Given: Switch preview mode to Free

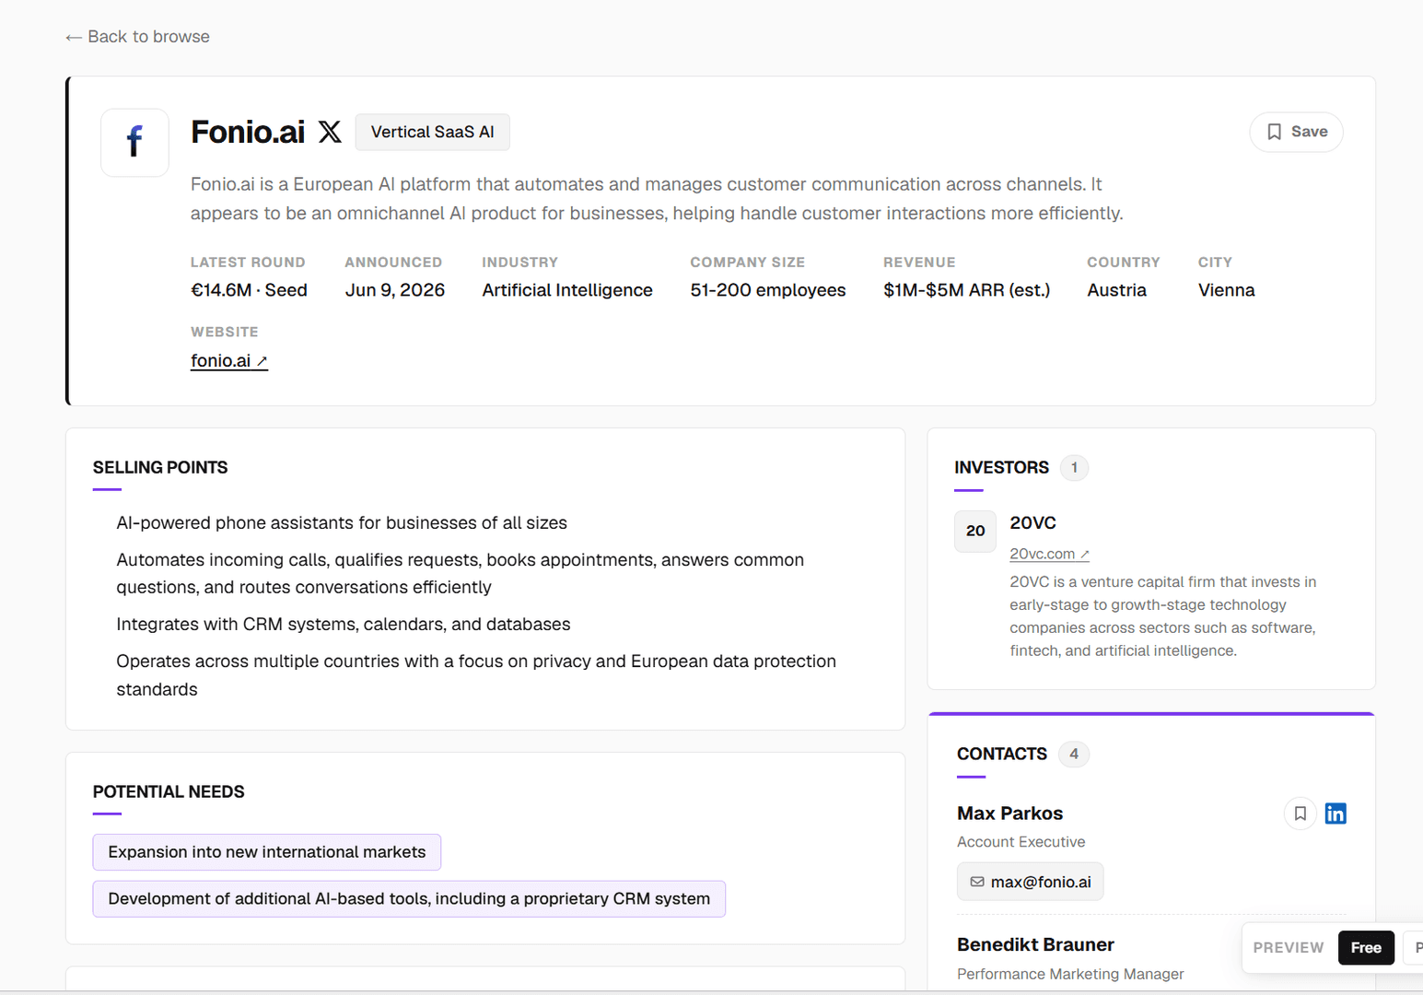Looking at the screenshot, I should pos(1366,947).
